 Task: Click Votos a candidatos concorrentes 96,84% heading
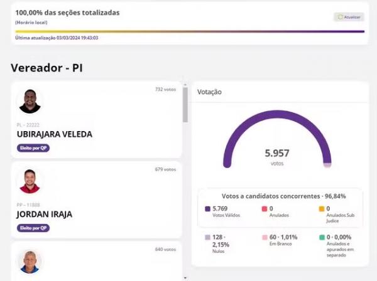284,196
